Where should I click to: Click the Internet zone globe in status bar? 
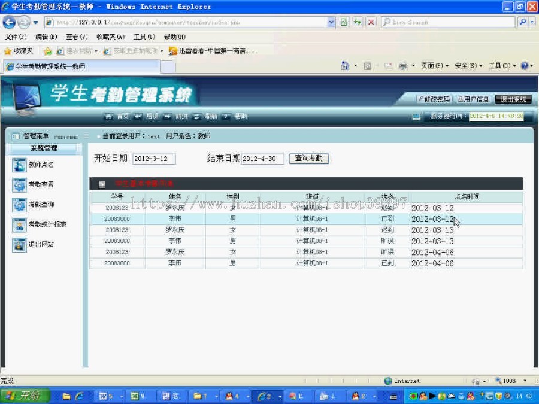click(389, 381)
